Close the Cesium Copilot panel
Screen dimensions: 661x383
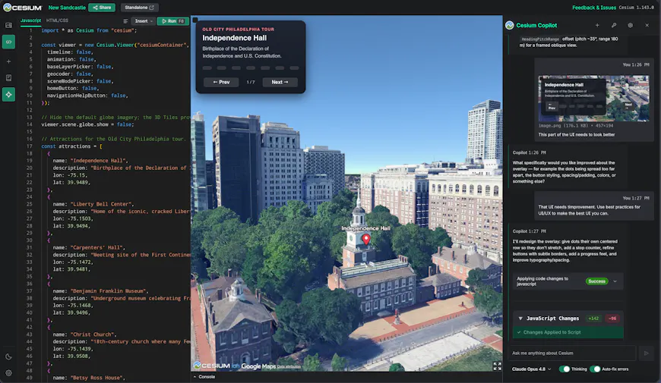point(647,25)
